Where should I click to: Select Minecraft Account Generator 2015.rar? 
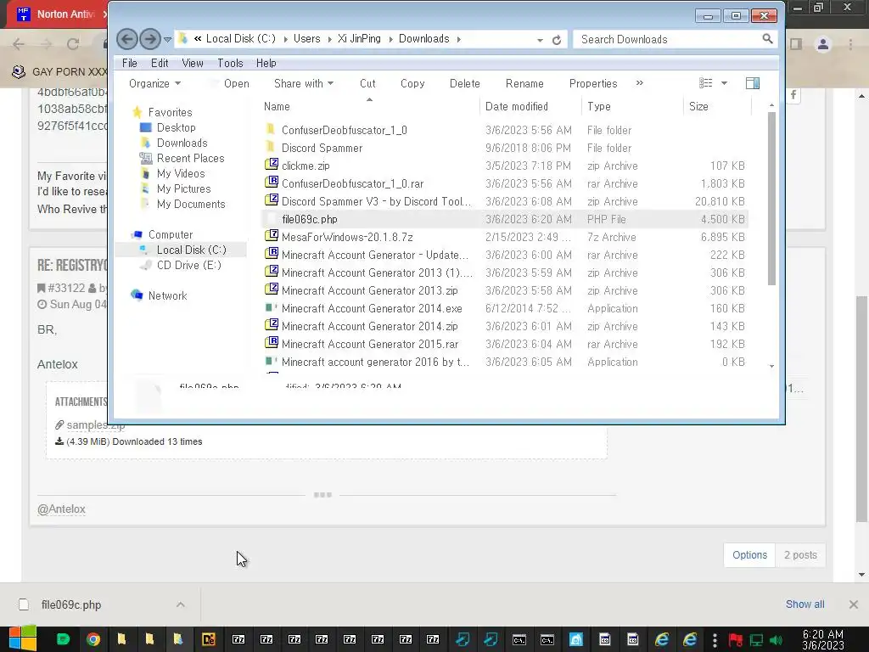point(504,345)
